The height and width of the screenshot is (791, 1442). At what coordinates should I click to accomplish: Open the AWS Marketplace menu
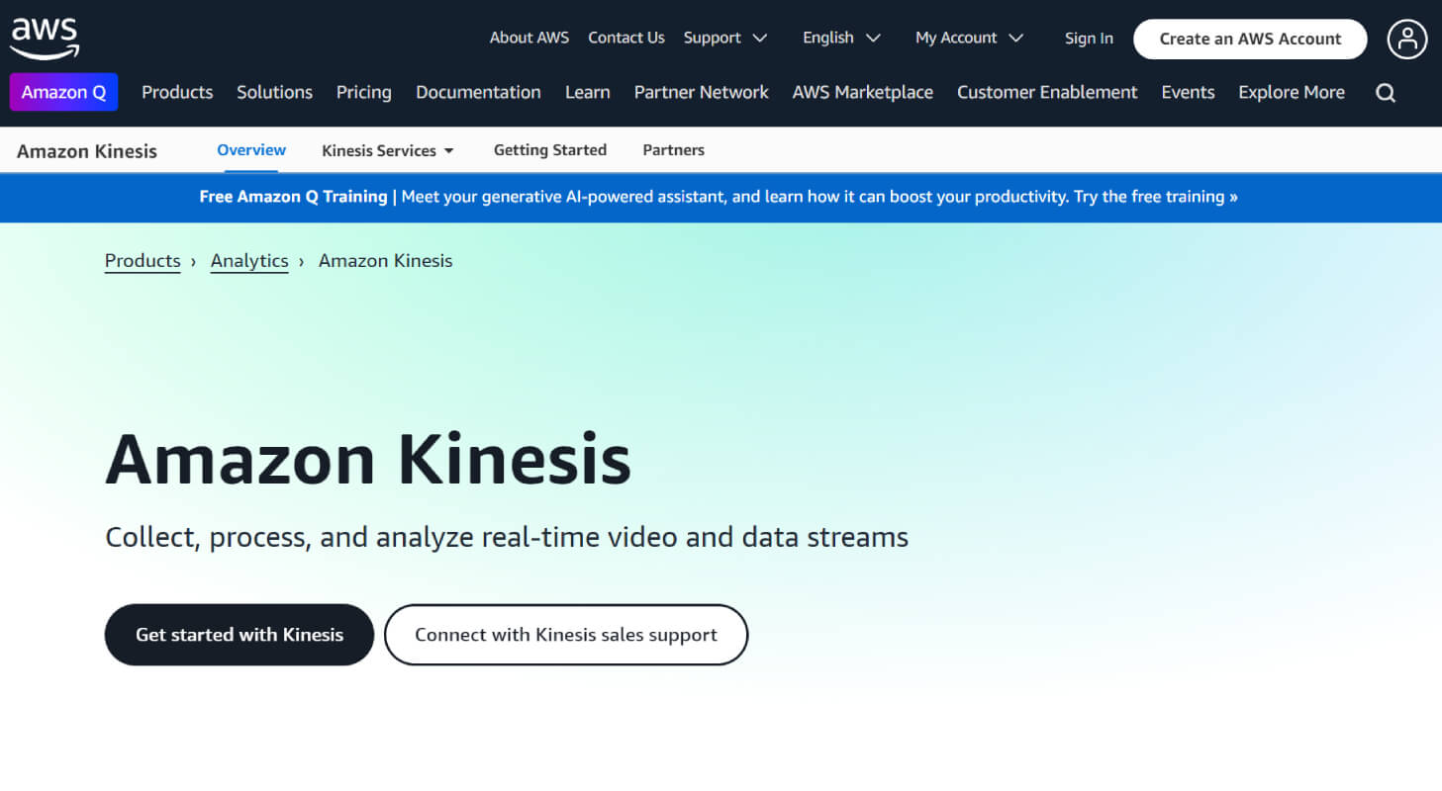pos(863,92)
